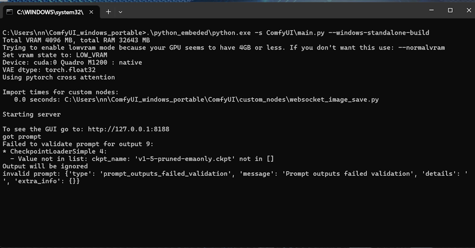This screenshot has width=475, height=248.
Task: Close the C:\WINDOWS\system32\ tab
Action: [x=92, y=12]
